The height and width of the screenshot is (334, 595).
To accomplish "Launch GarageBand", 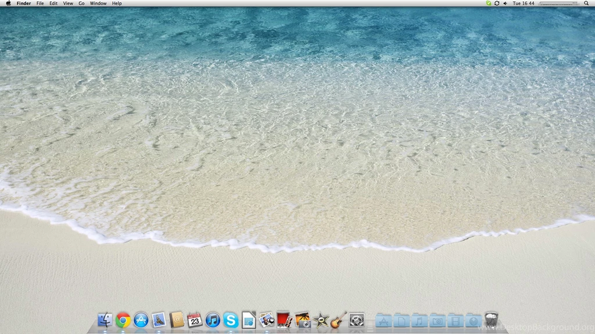I will click(337, 320).
